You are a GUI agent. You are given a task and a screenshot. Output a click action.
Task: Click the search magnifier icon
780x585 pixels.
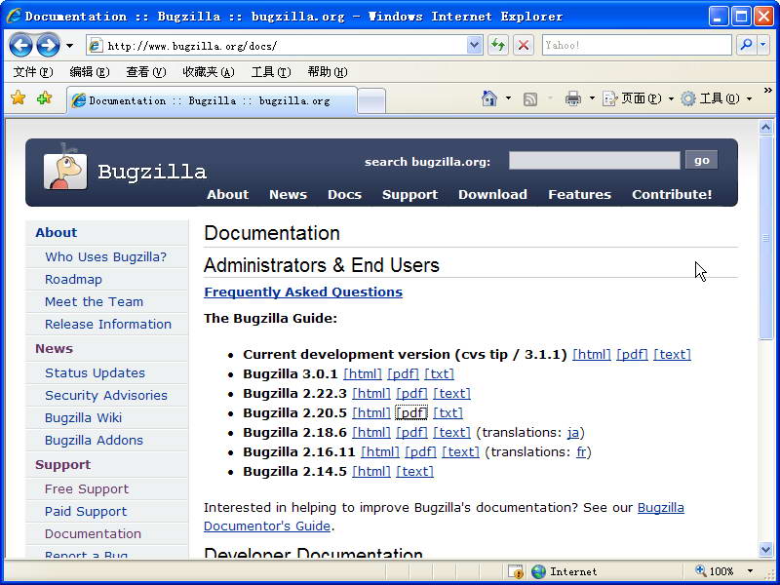[x=746, y=45]
